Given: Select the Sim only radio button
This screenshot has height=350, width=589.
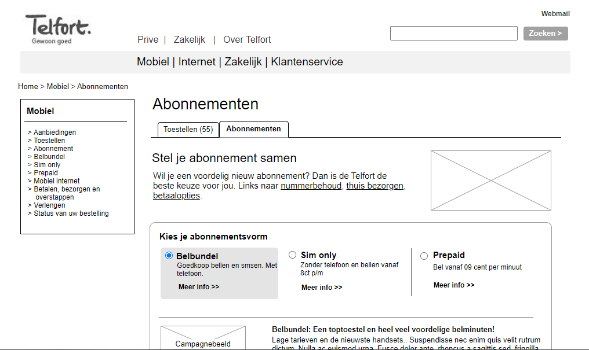Looking at the screenshot, I should (x=292, y=255).
